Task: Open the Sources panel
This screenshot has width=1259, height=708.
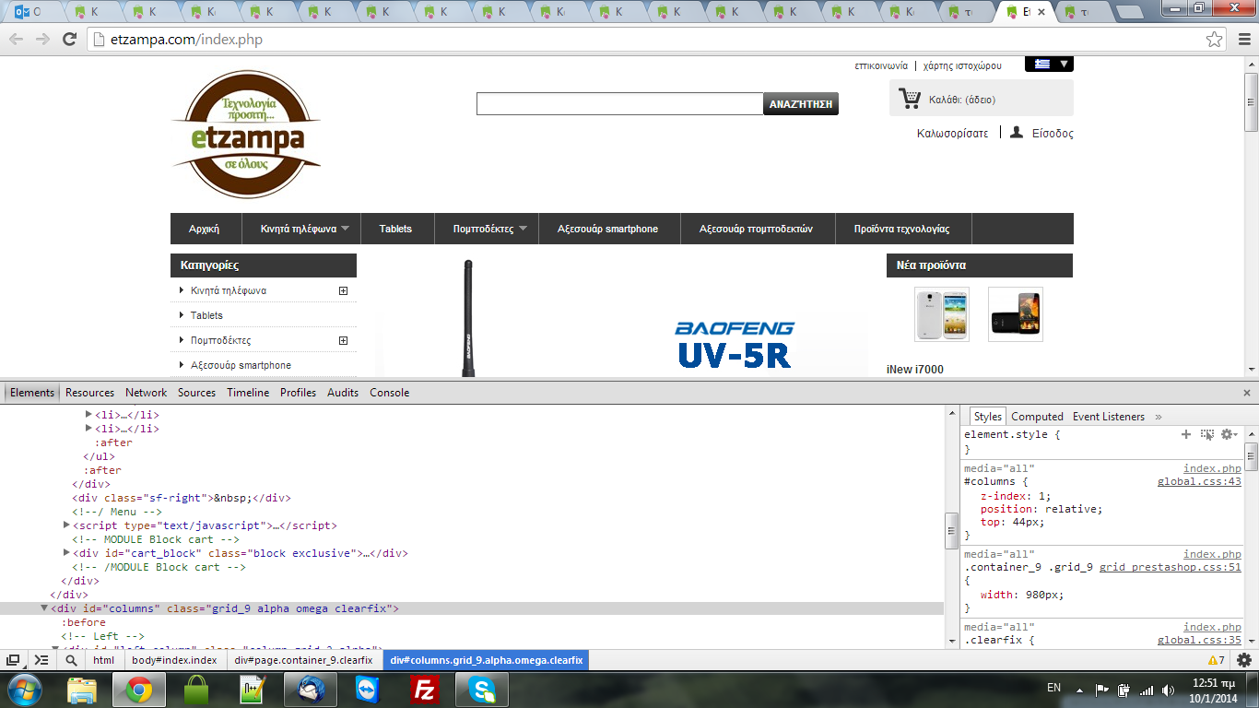Action: (196, 393)
